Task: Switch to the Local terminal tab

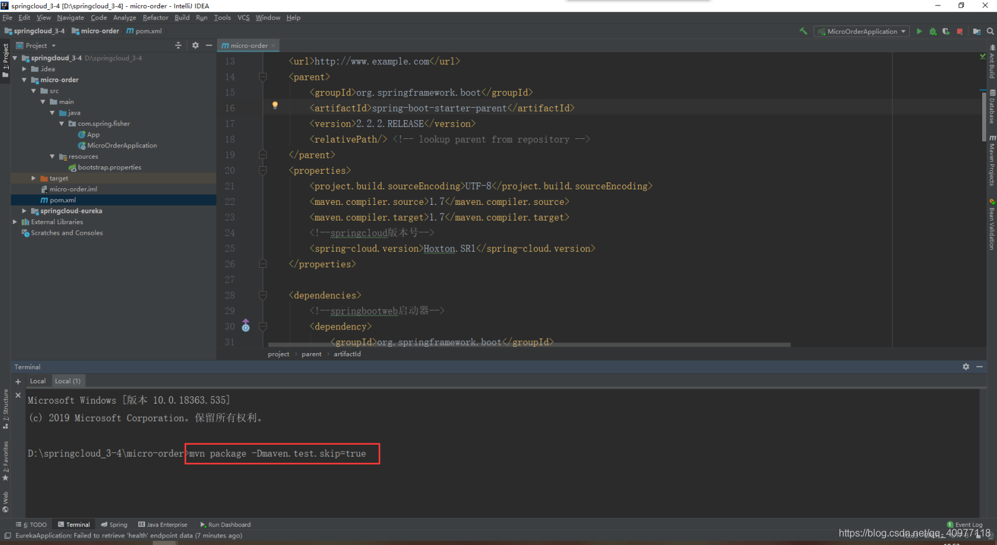Action: pyautogui.click(x=38, y=381)
